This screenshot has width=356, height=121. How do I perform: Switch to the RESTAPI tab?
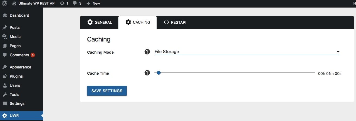click(x=175, y=22)
